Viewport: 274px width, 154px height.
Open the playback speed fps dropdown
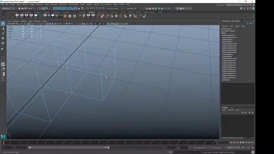(233, 148)
